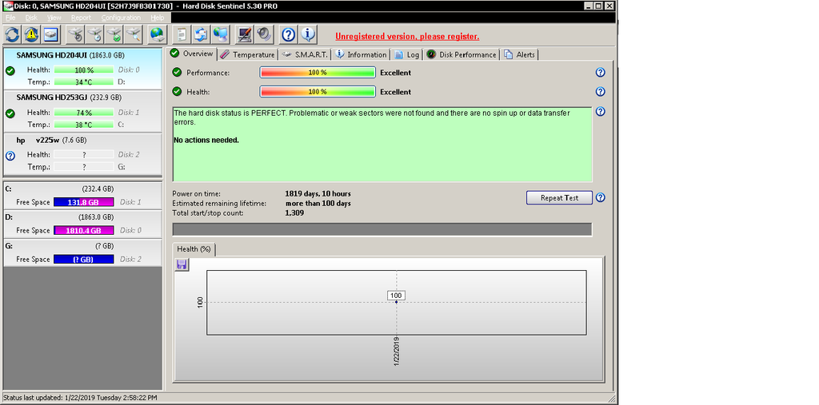Click D: free space 1810.4 GB bar
The width and height of the screenshot is (819, 405).
pos(83,231)
